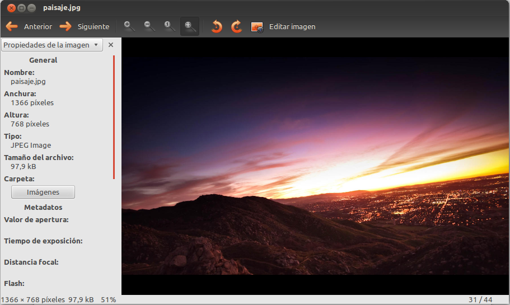Open the Imágenes folder button

click(43, 192)
